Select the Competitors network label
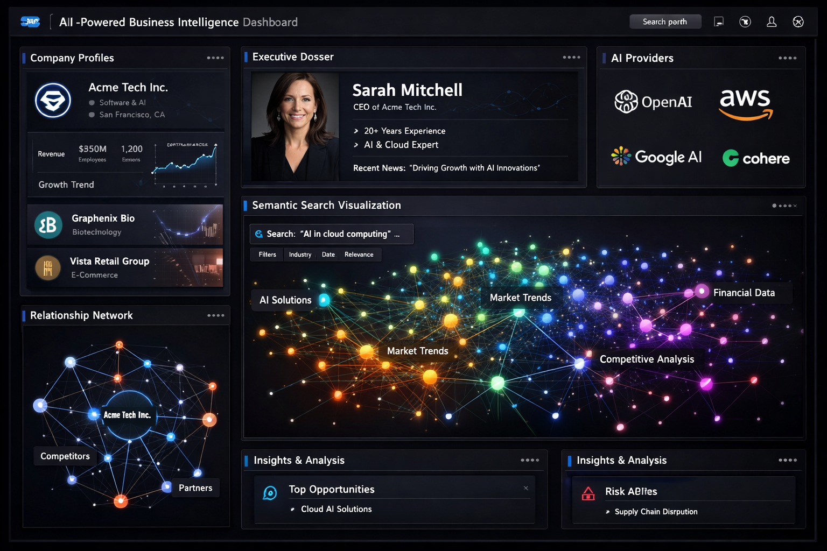The width and height of the screenshot is (827, 551). click(65, 456)
